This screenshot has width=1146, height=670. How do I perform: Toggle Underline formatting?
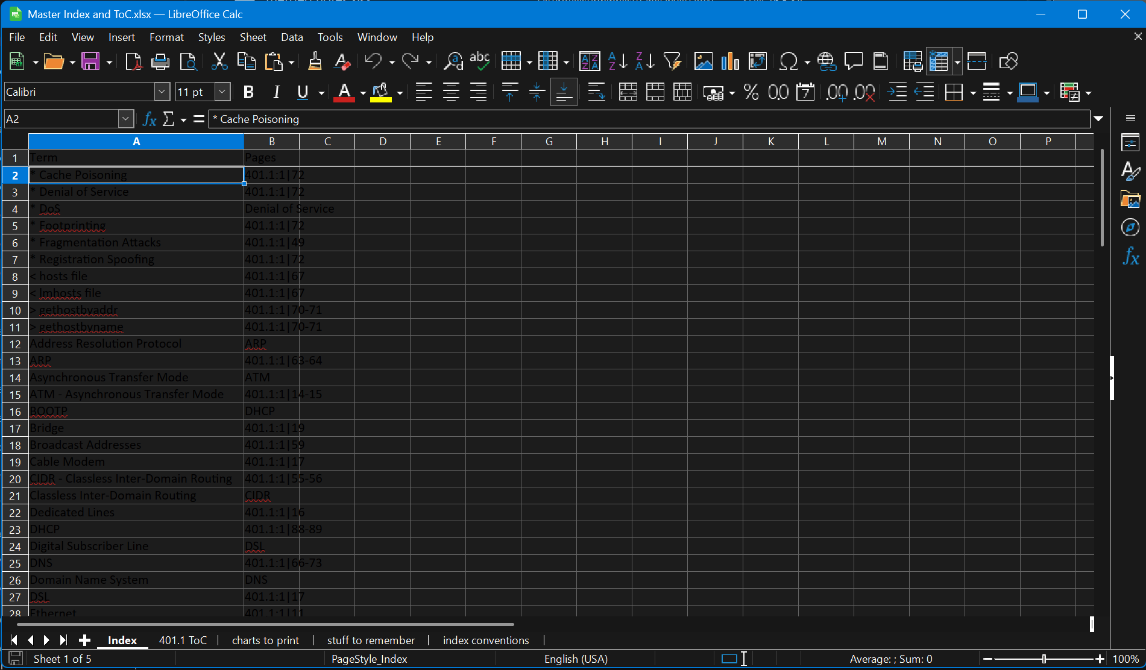303,92
